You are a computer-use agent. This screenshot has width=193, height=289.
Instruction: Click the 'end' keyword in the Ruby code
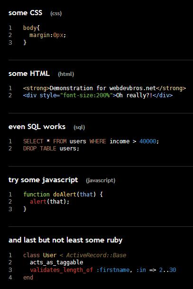click(28, 278)
